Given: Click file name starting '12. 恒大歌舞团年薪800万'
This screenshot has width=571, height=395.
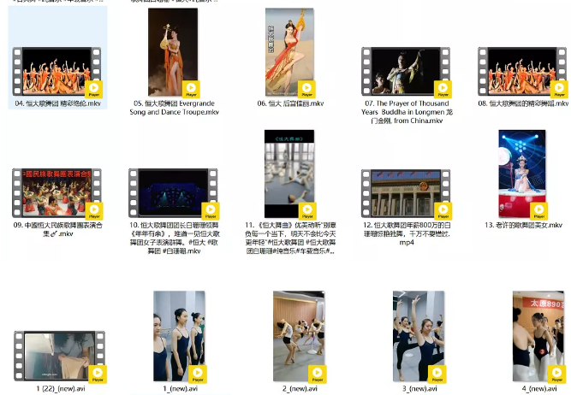Looking at the screenshot, I should point(407,234).
